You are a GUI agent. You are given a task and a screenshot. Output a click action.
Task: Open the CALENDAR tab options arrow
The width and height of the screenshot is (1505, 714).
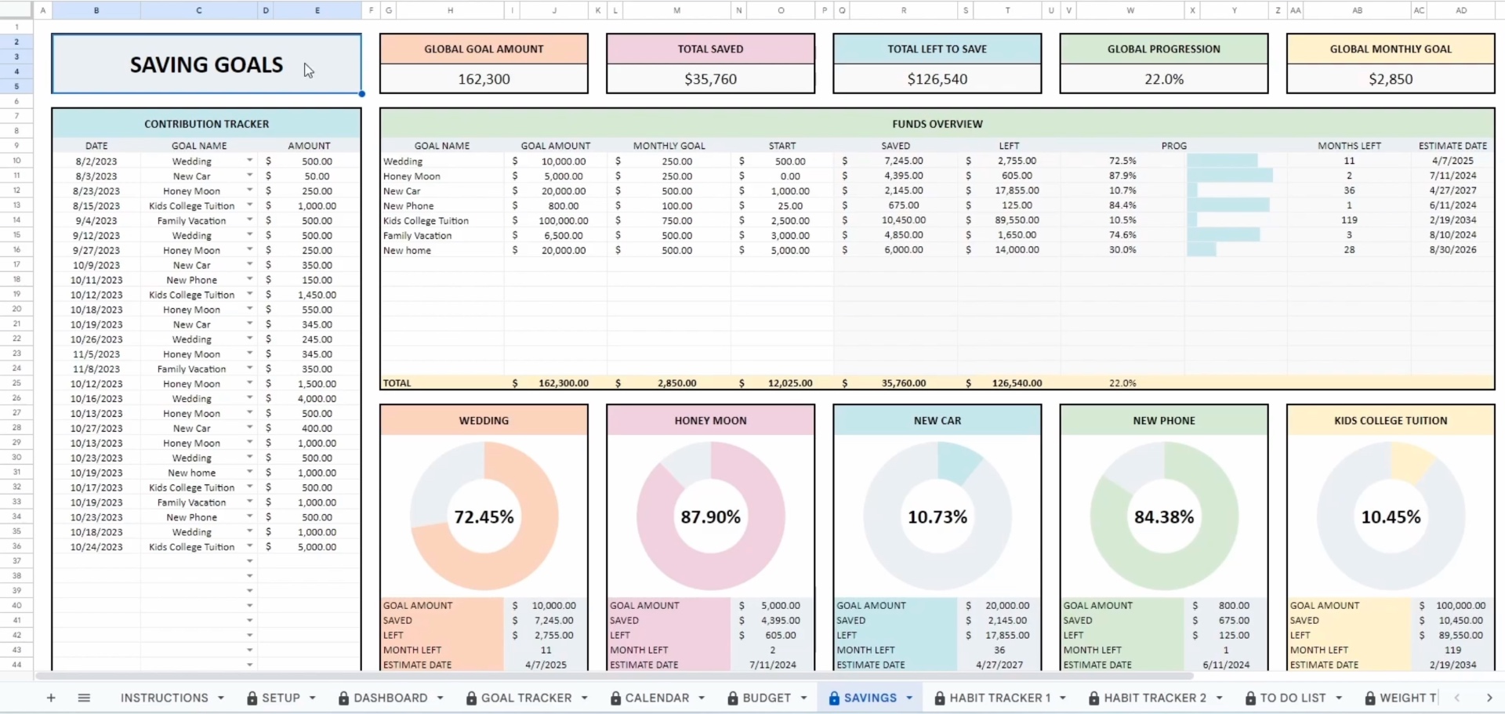coord(702,698)
